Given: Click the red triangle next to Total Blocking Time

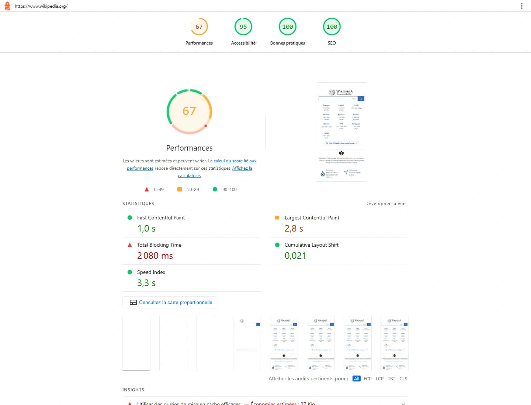Looking at the screenshot, I should coord(130,245).
